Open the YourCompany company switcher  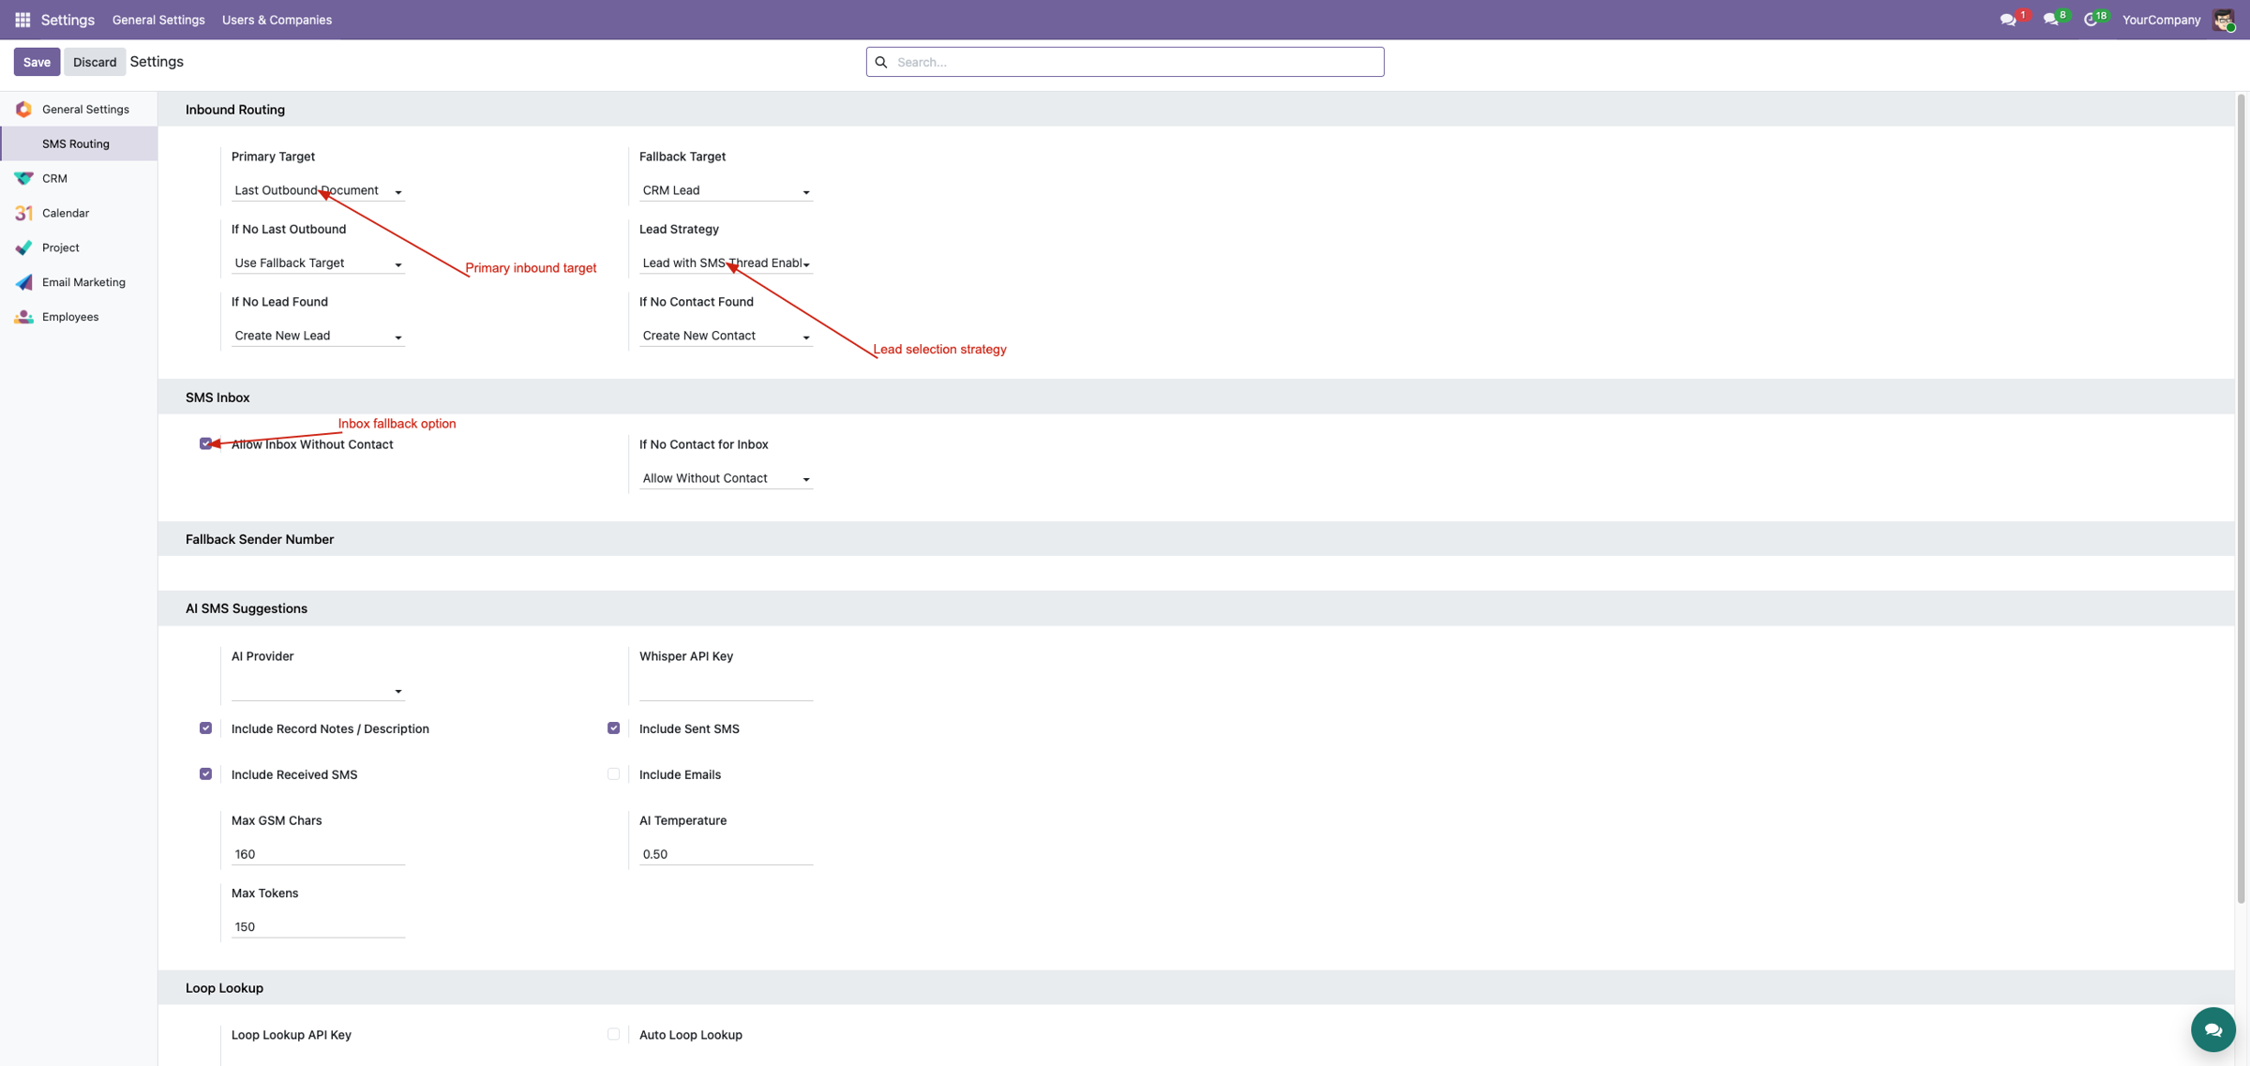[2161, 20]
